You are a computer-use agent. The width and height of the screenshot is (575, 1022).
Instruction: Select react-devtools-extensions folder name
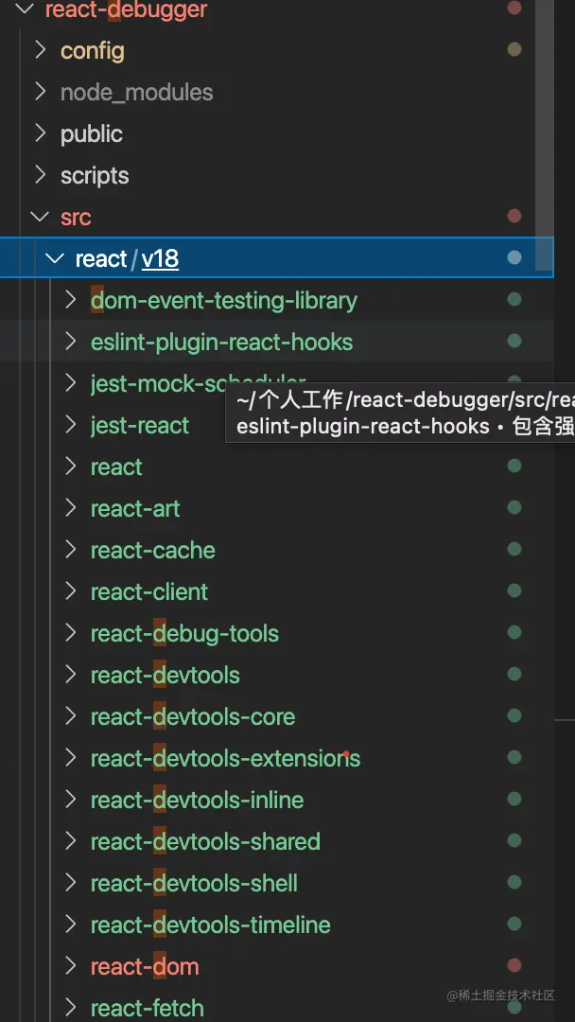[225, 759]
